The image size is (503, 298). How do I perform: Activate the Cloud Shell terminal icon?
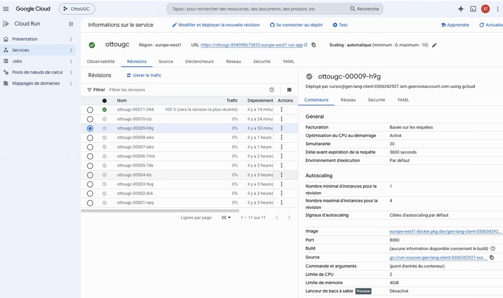(x=473, y=9)
